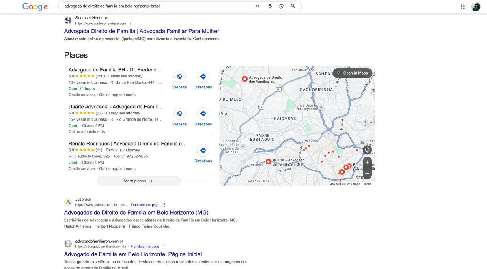This screenshot has height=269, width=487.
Task: Open Renata Rodrigues Advogada place listing
Action: coord(127,144)
